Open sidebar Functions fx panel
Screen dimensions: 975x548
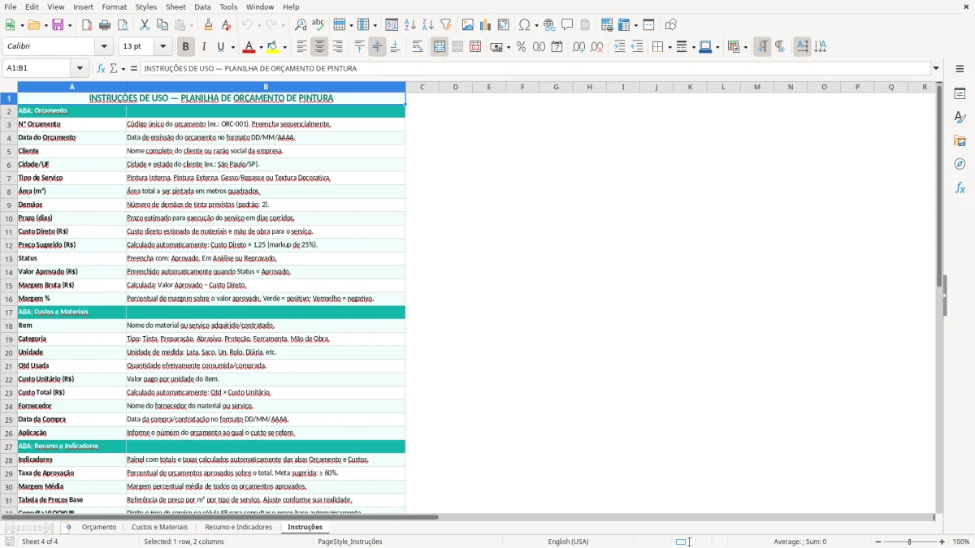(x=960, y=188)
